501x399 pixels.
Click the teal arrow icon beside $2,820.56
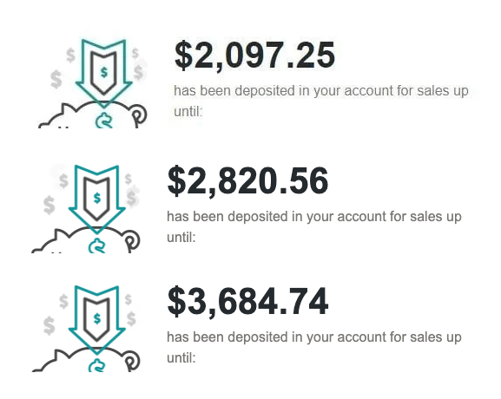[x=96, y=199]
